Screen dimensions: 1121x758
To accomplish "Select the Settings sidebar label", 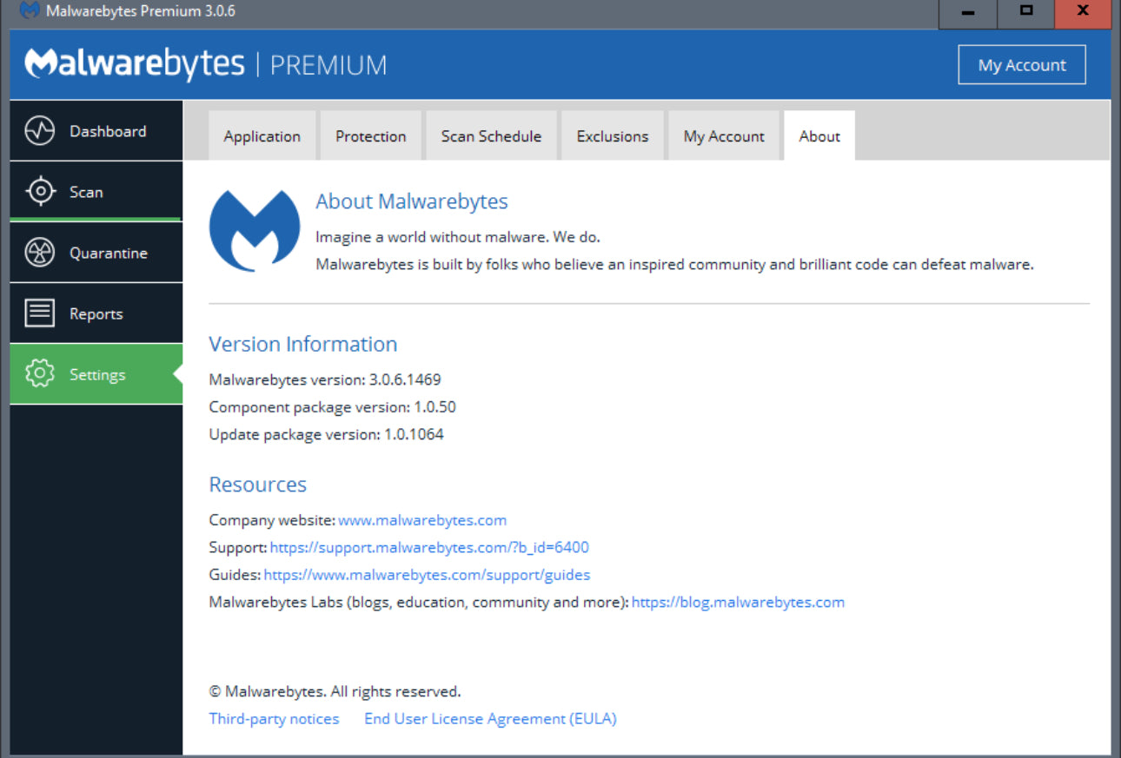I will tap(97, 375).
